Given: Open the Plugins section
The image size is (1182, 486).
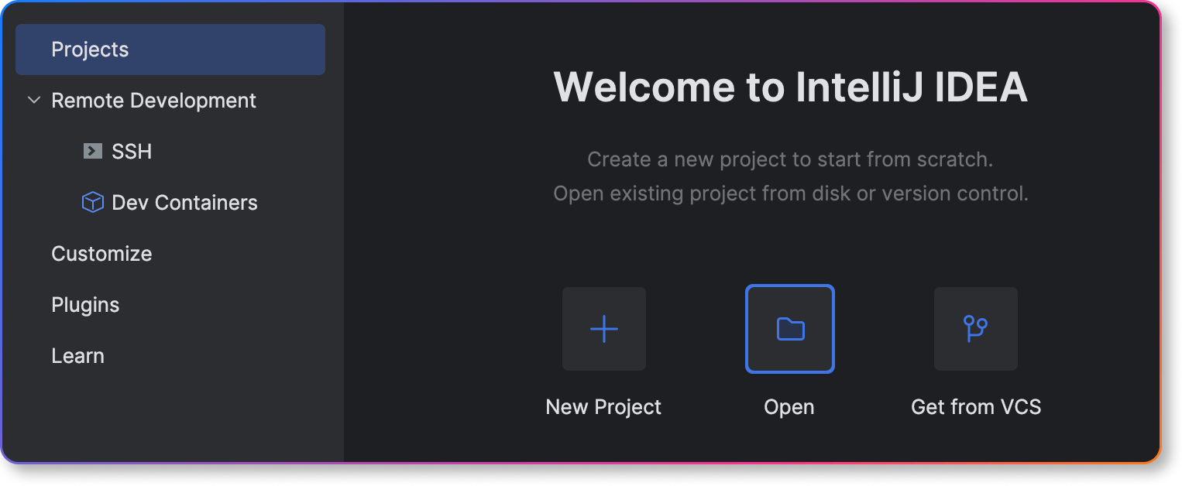Looking at the screenshot, I should (x=85, y=305).
